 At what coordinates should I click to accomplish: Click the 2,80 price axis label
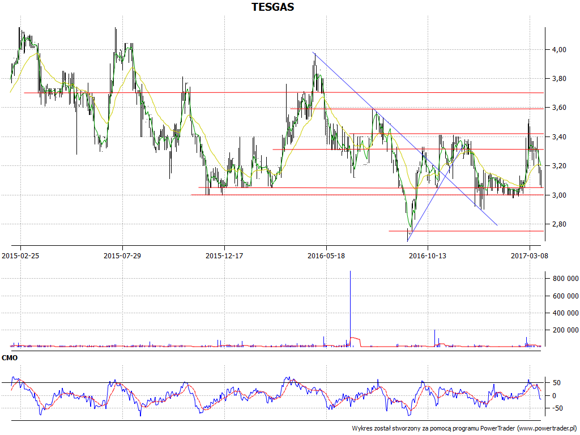pyautogui.click(x=559, y=224)
